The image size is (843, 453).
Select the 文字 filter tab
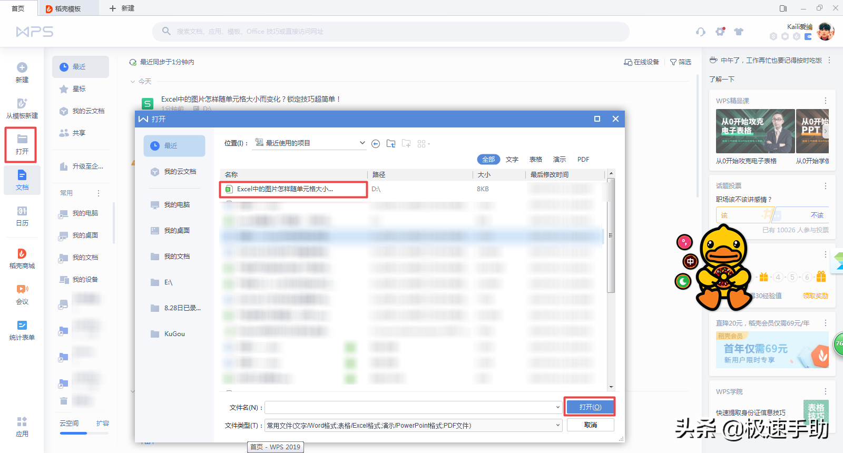pyautogui.click(x=512, y=160)
